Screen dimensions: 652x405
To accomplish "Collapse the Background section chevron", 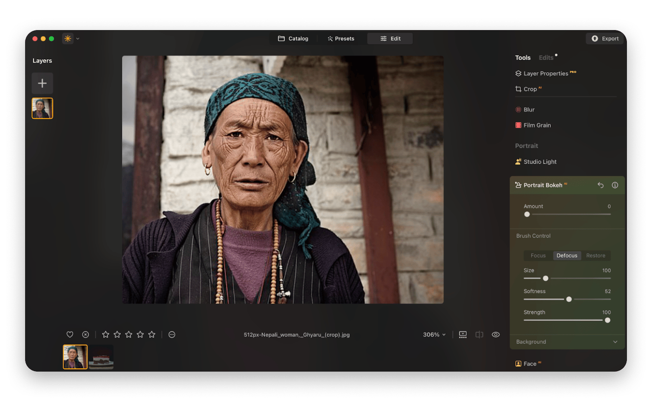I will point(615,342).
